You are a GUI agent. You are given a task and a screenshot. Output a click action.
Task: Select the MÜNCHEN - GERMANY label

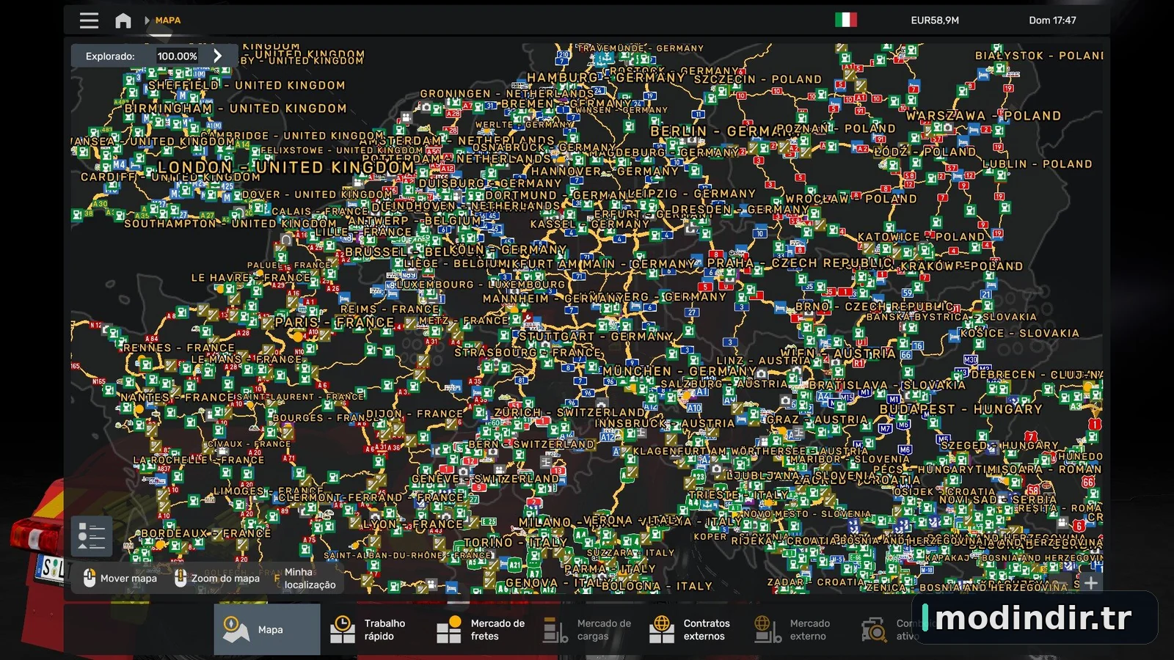coord(679,371)
